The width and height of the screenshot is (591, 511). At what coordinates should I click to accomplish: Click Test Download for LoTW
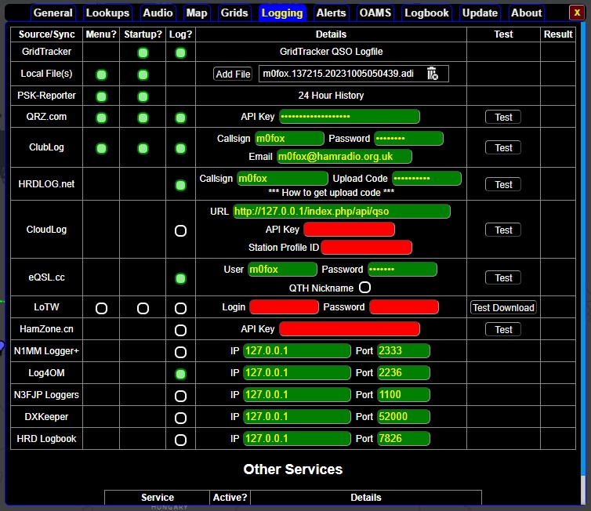[503, 307]
